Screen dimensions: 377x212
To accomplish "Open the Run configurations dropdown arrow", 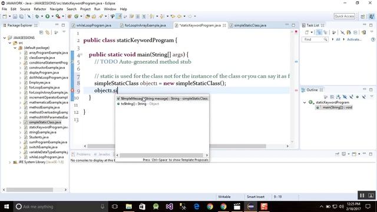I will tap(52, 16).
